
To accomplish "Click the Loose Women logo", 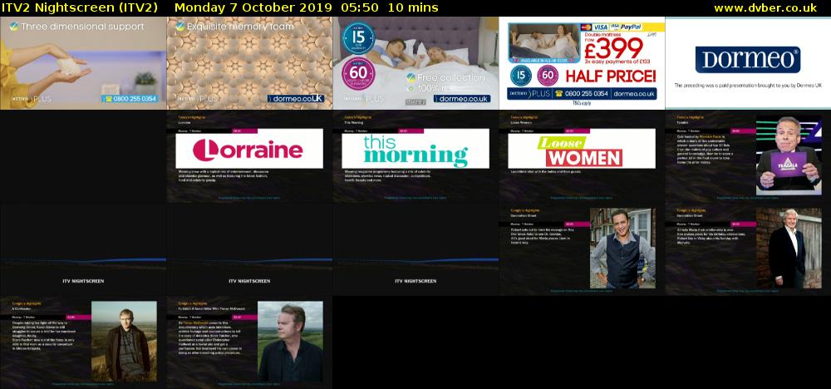I will point(580,151).
